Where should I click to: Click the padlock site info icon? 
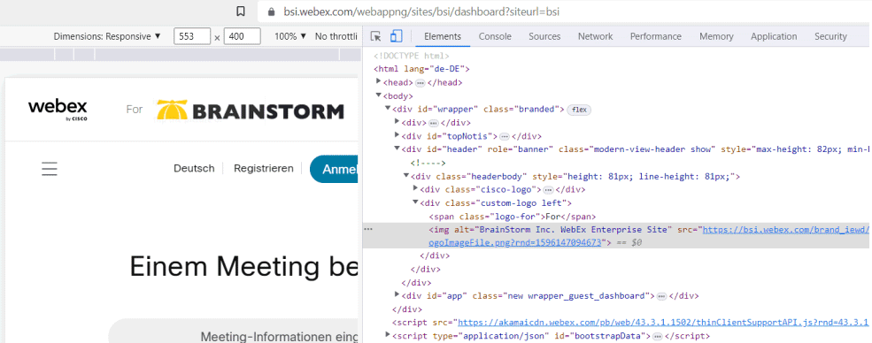click(272, 11)
